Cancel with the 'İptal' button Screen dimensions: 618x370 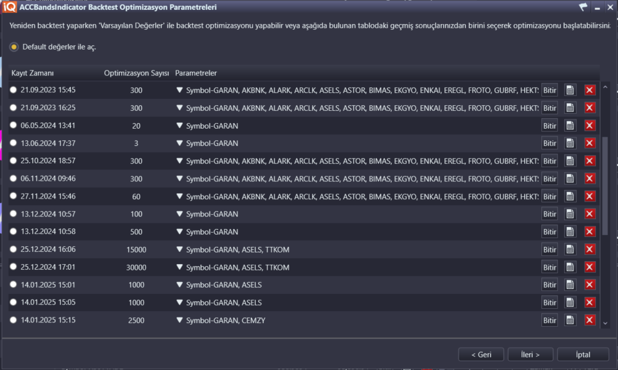pos(583,355)
